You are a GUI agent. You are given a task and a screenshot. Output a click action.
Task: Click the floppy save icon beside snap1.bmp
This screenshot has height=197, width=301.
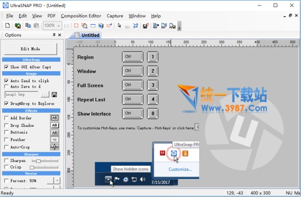coord(54,95)
